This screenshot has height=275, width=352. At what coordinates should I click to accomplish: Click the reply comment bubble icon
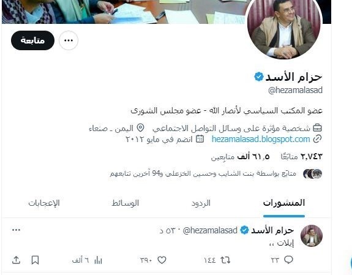click(288, 260)
